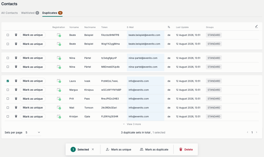
Task: Click registration icon for token WzgYX2ygjMma
Action: (59, 44)
